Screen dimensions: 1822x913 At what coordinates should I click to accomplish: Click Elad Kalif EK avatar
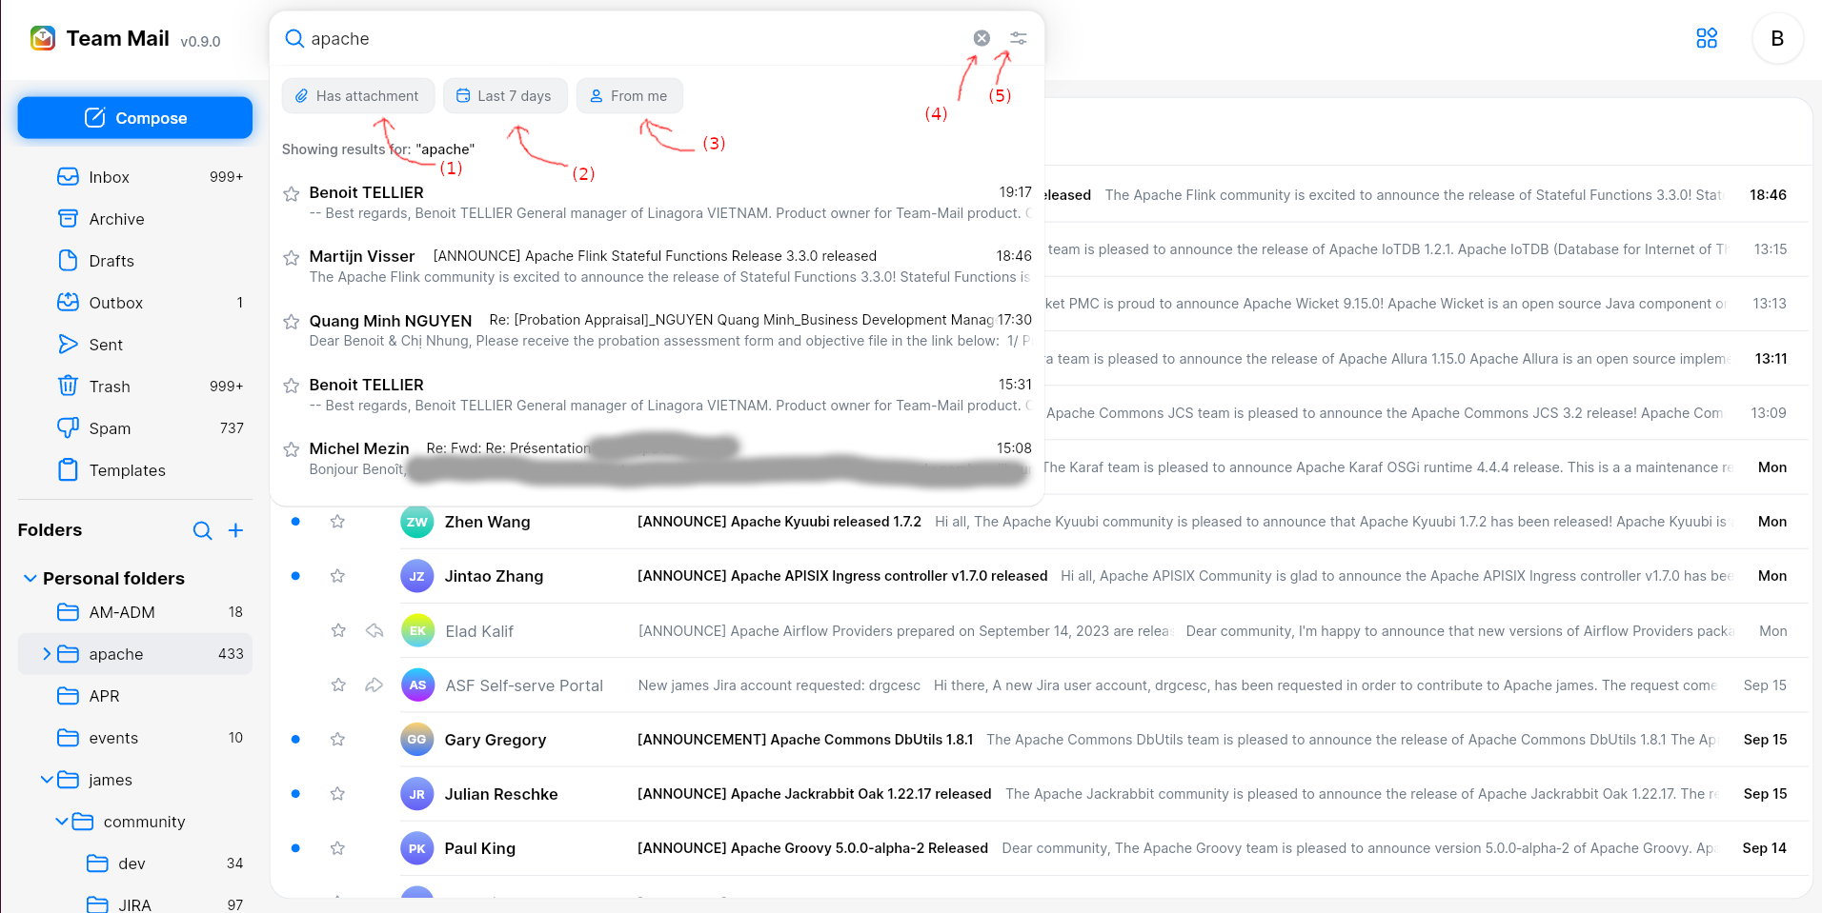coord(417,630)
